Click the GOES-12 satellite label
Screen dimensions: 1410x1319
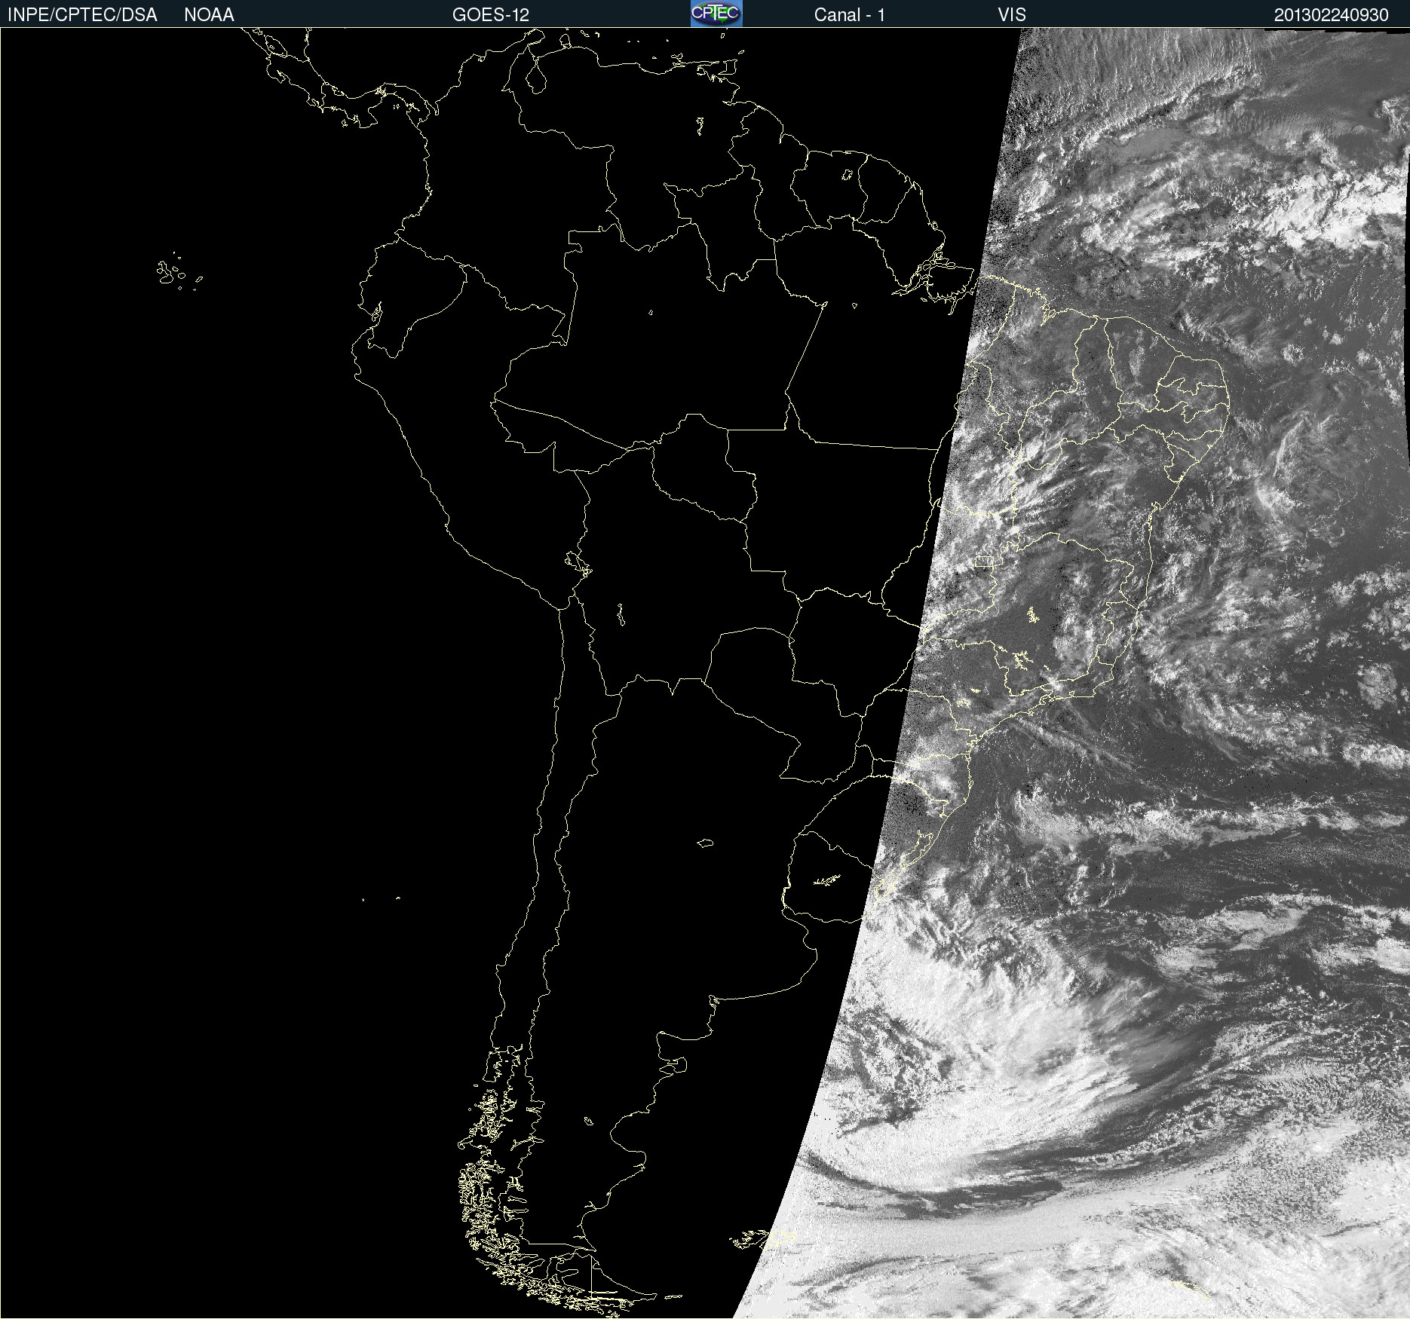point(491,15)
